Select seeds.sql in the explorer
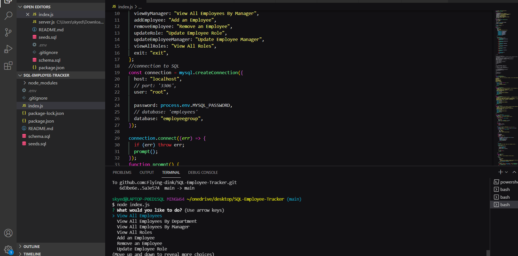Viewport: 518px width, 256px height. tap(37, 144)
